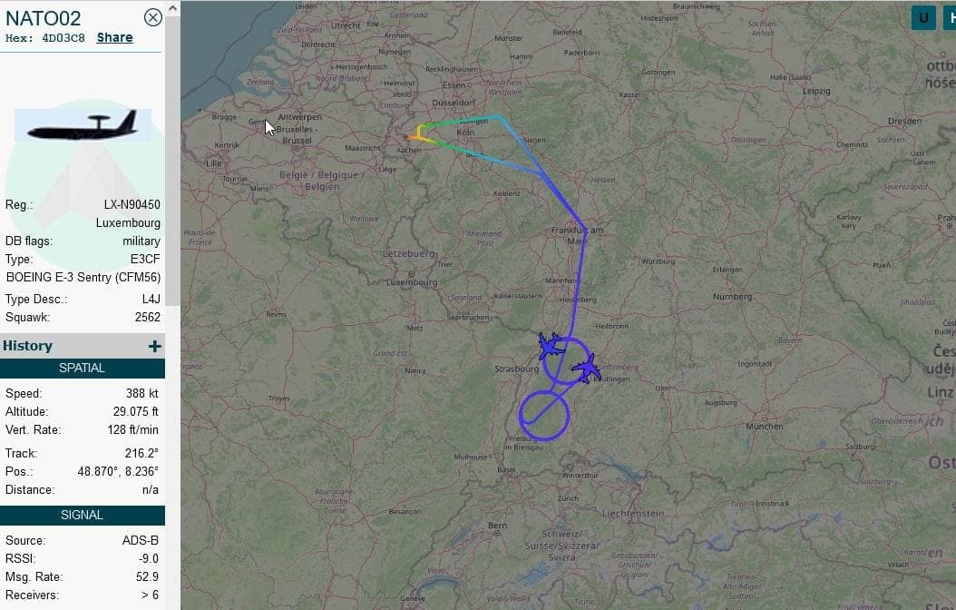Click the History heading label
This screenshot has width=956, height=610.
[x=27, y=346]
